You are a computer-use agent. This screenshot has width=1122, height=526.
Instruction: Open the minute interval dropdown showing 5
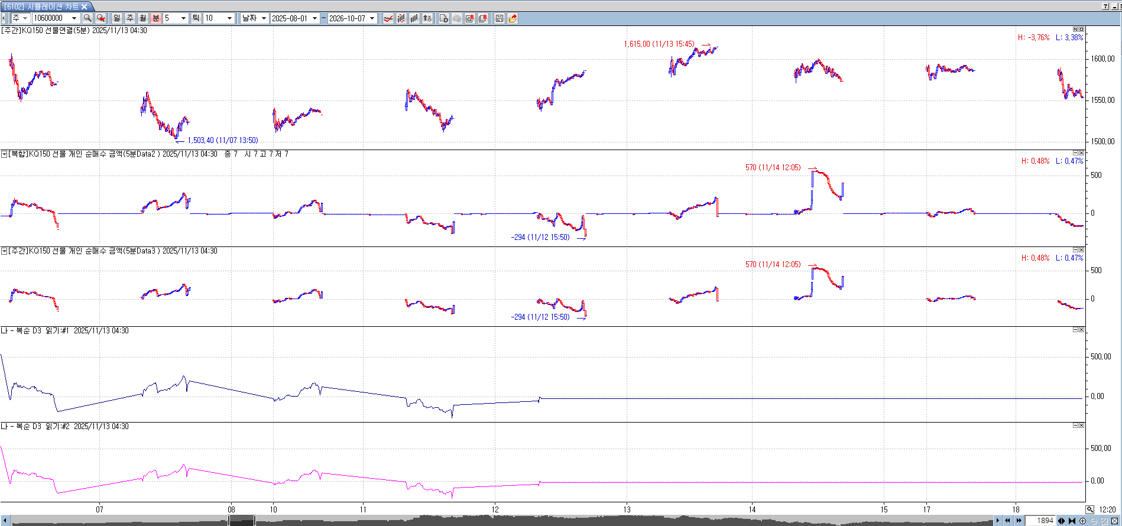pyautogui.click(x=183, y=18)
